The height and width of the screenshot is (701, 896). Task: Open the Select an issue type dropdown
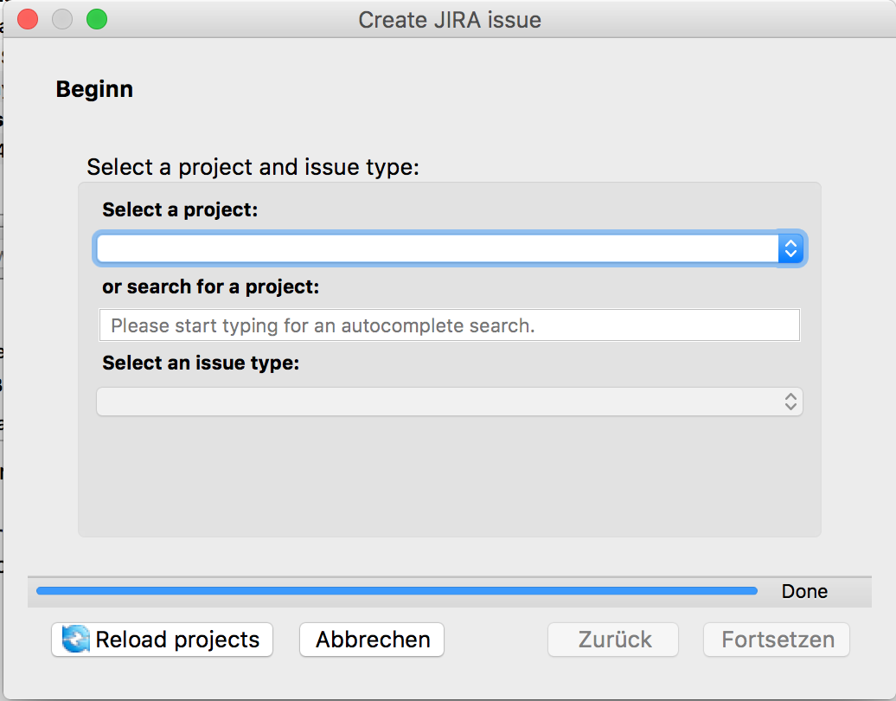click(437, 402)
